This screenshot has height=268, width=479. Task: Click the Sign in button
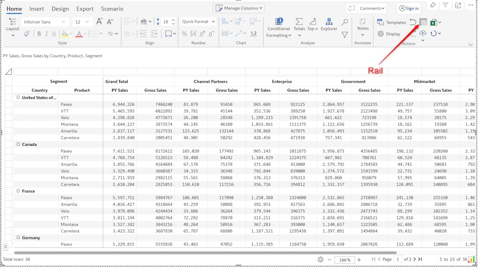(x=409, y=8)
